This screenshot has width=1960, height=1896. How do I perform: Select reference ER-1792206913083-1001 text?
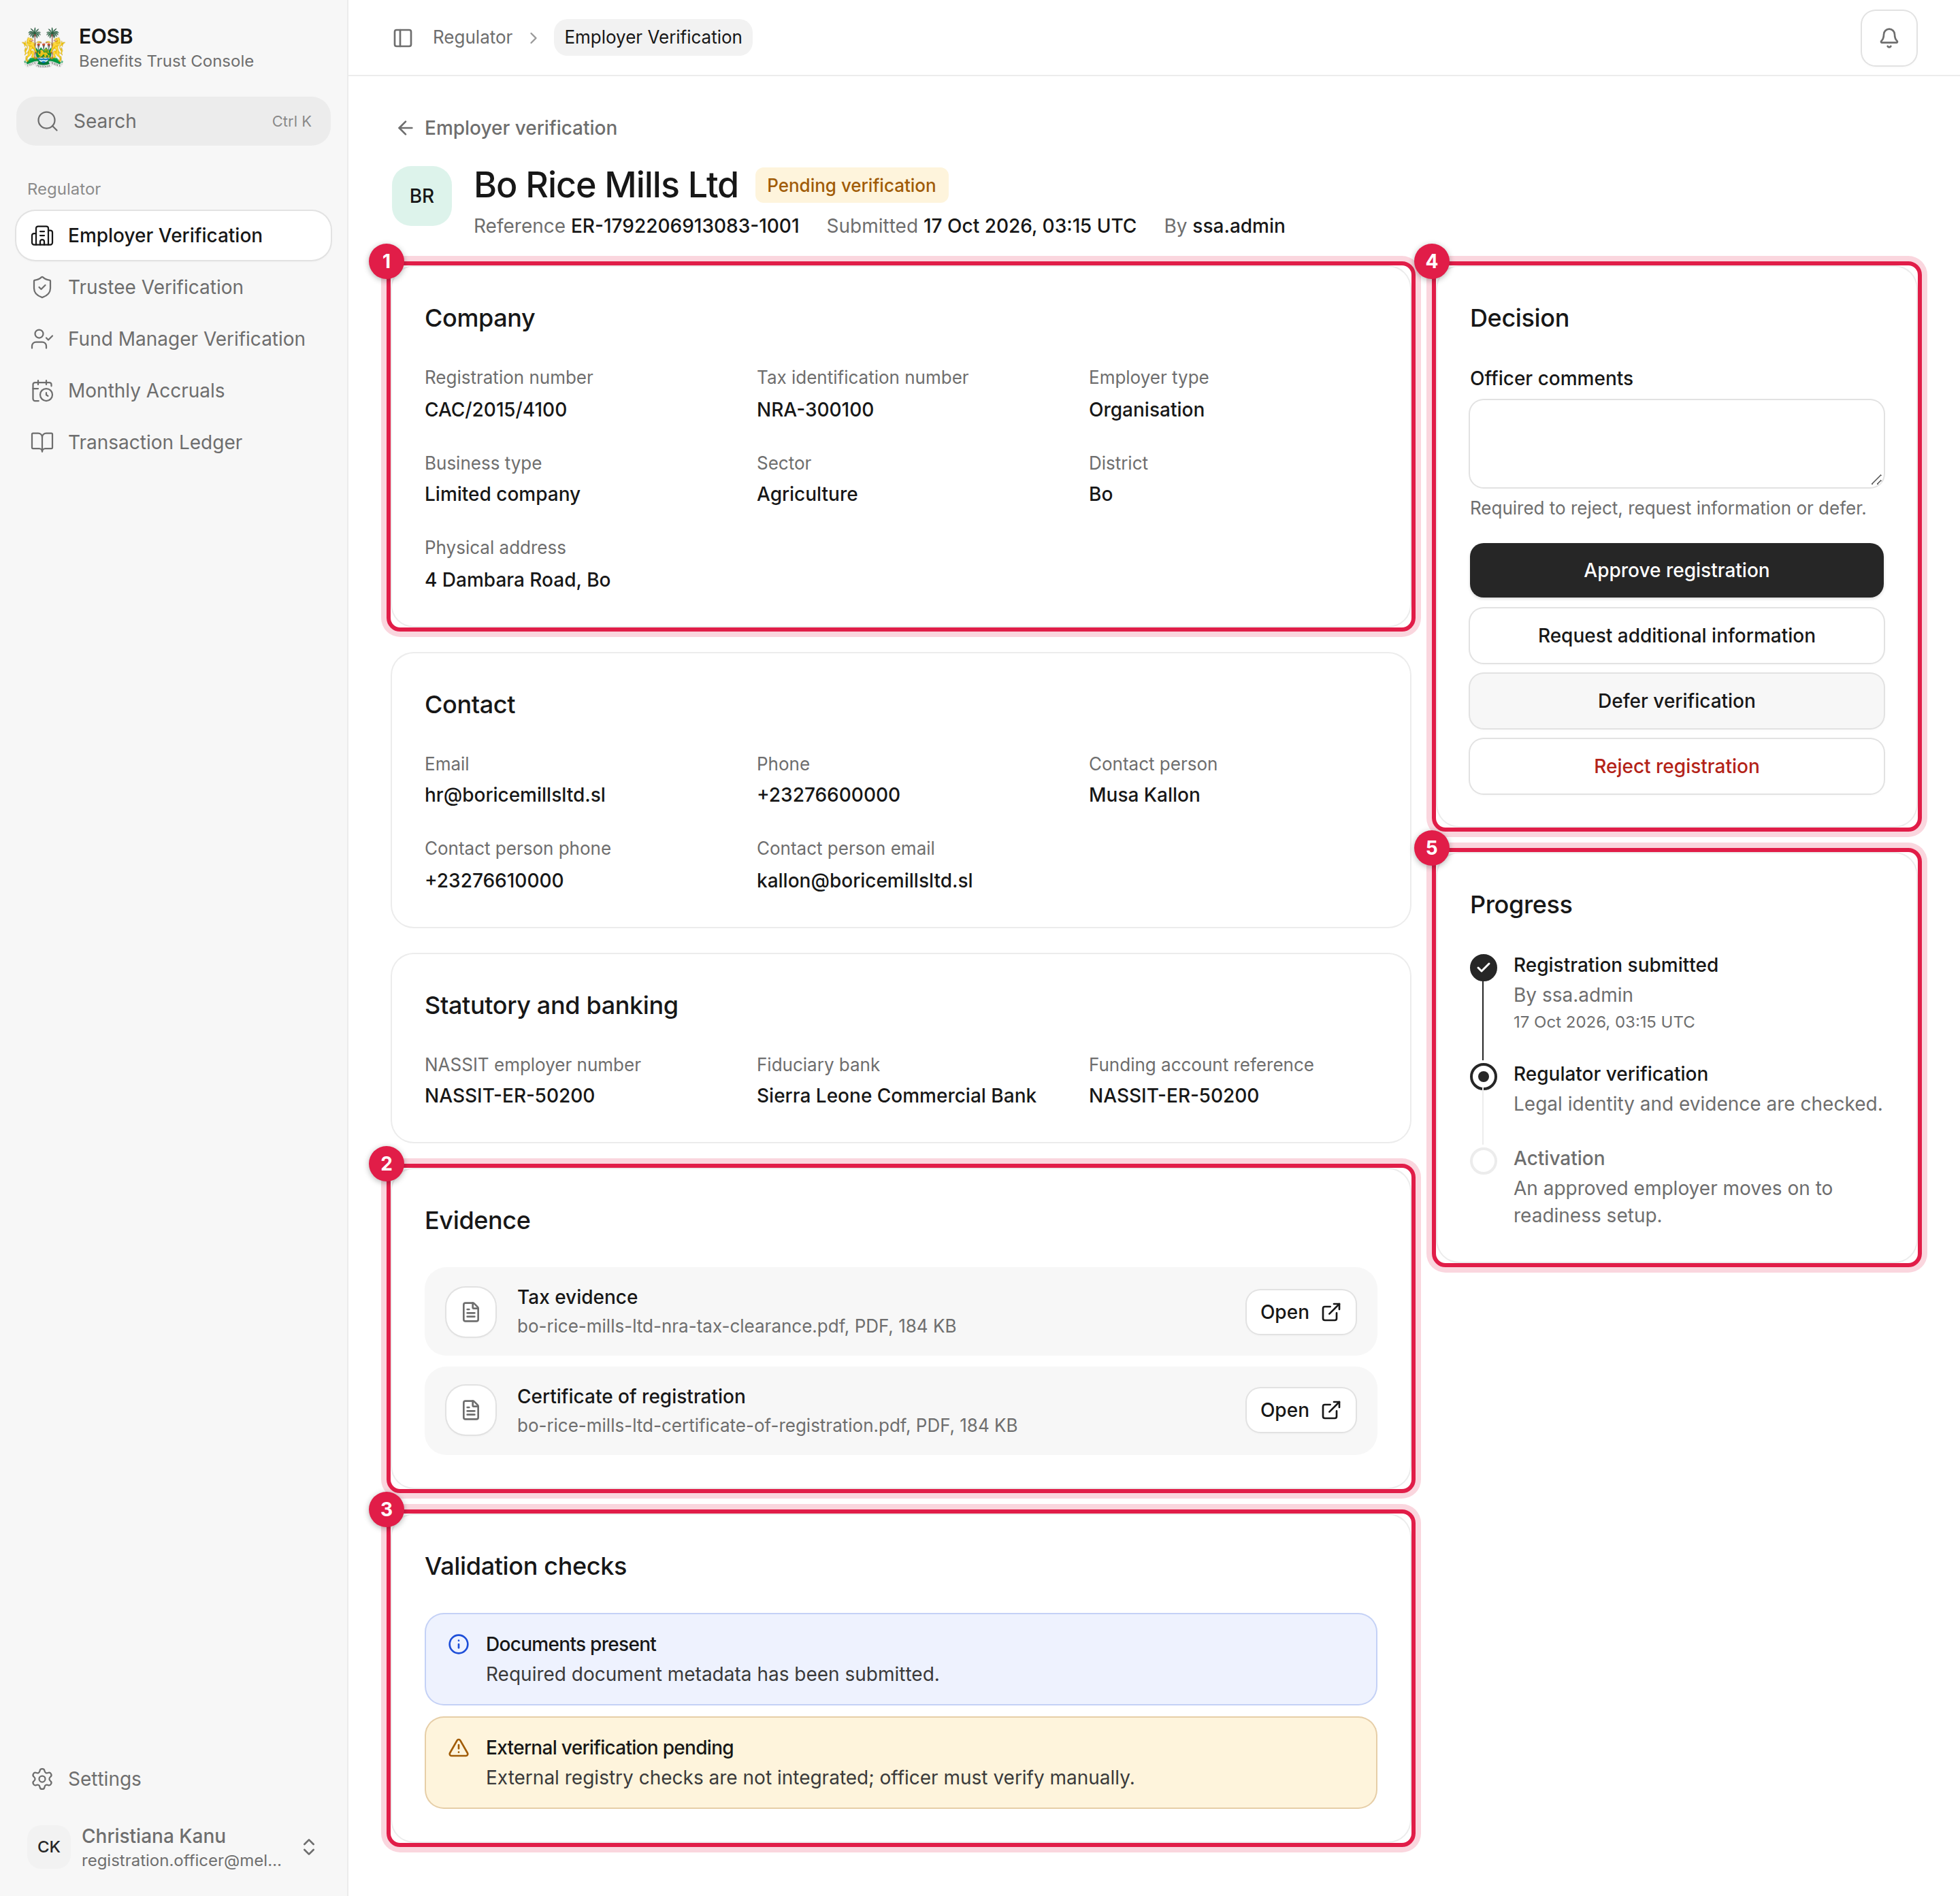tap(684, 226)
